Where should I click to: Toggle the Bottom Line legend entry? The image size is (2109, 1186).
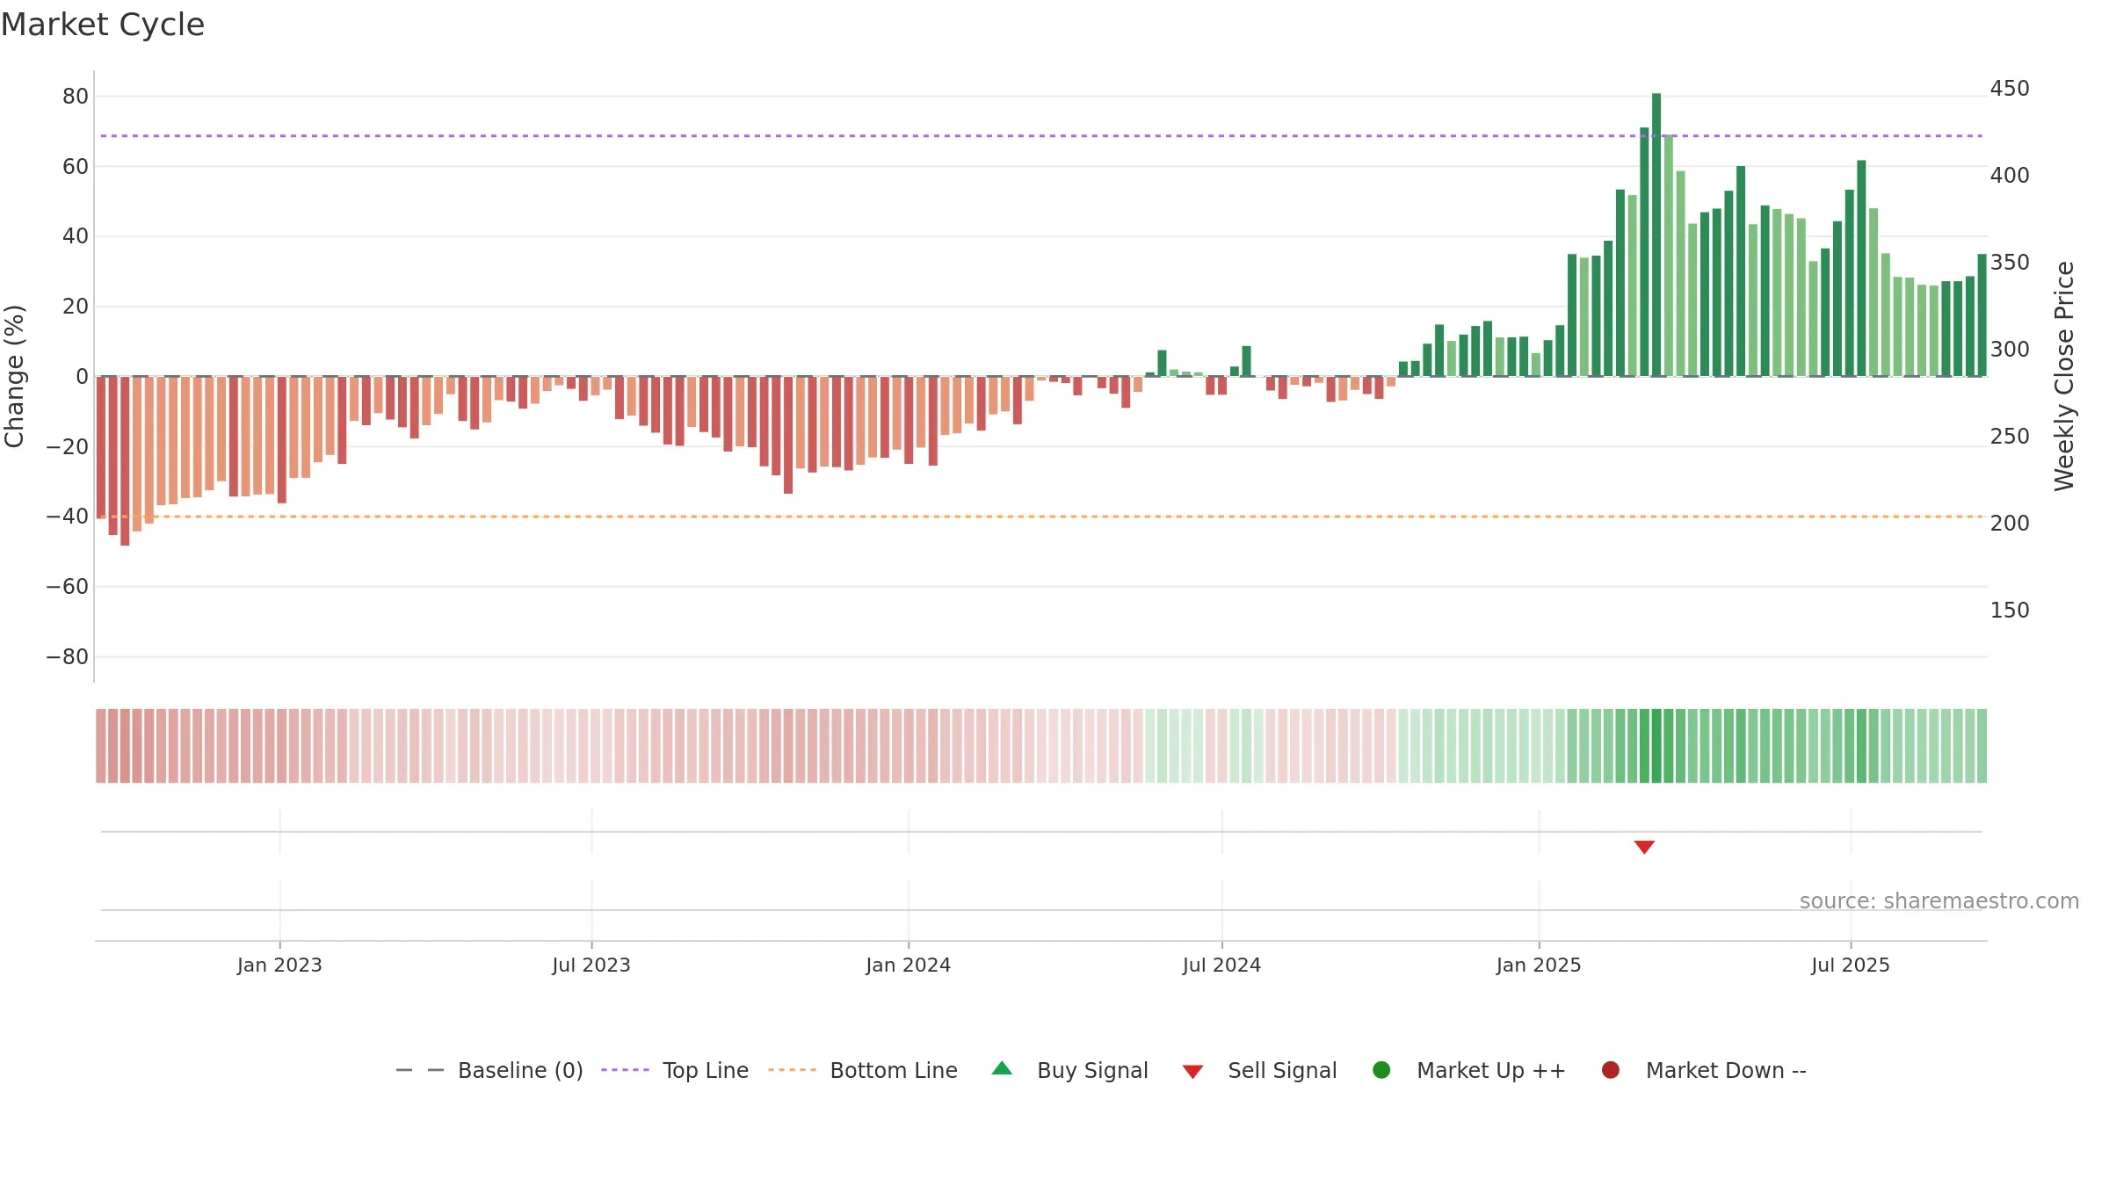point(863,1070)
